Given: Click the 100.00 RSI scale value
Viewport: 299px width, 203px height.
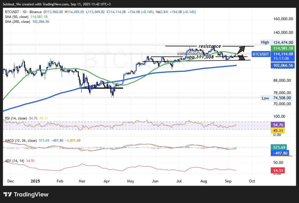Looking at the screenshot, I should point(279,116).
